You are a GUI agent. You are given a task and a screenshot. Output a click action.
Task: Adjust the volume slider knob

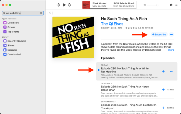point(157,5)
